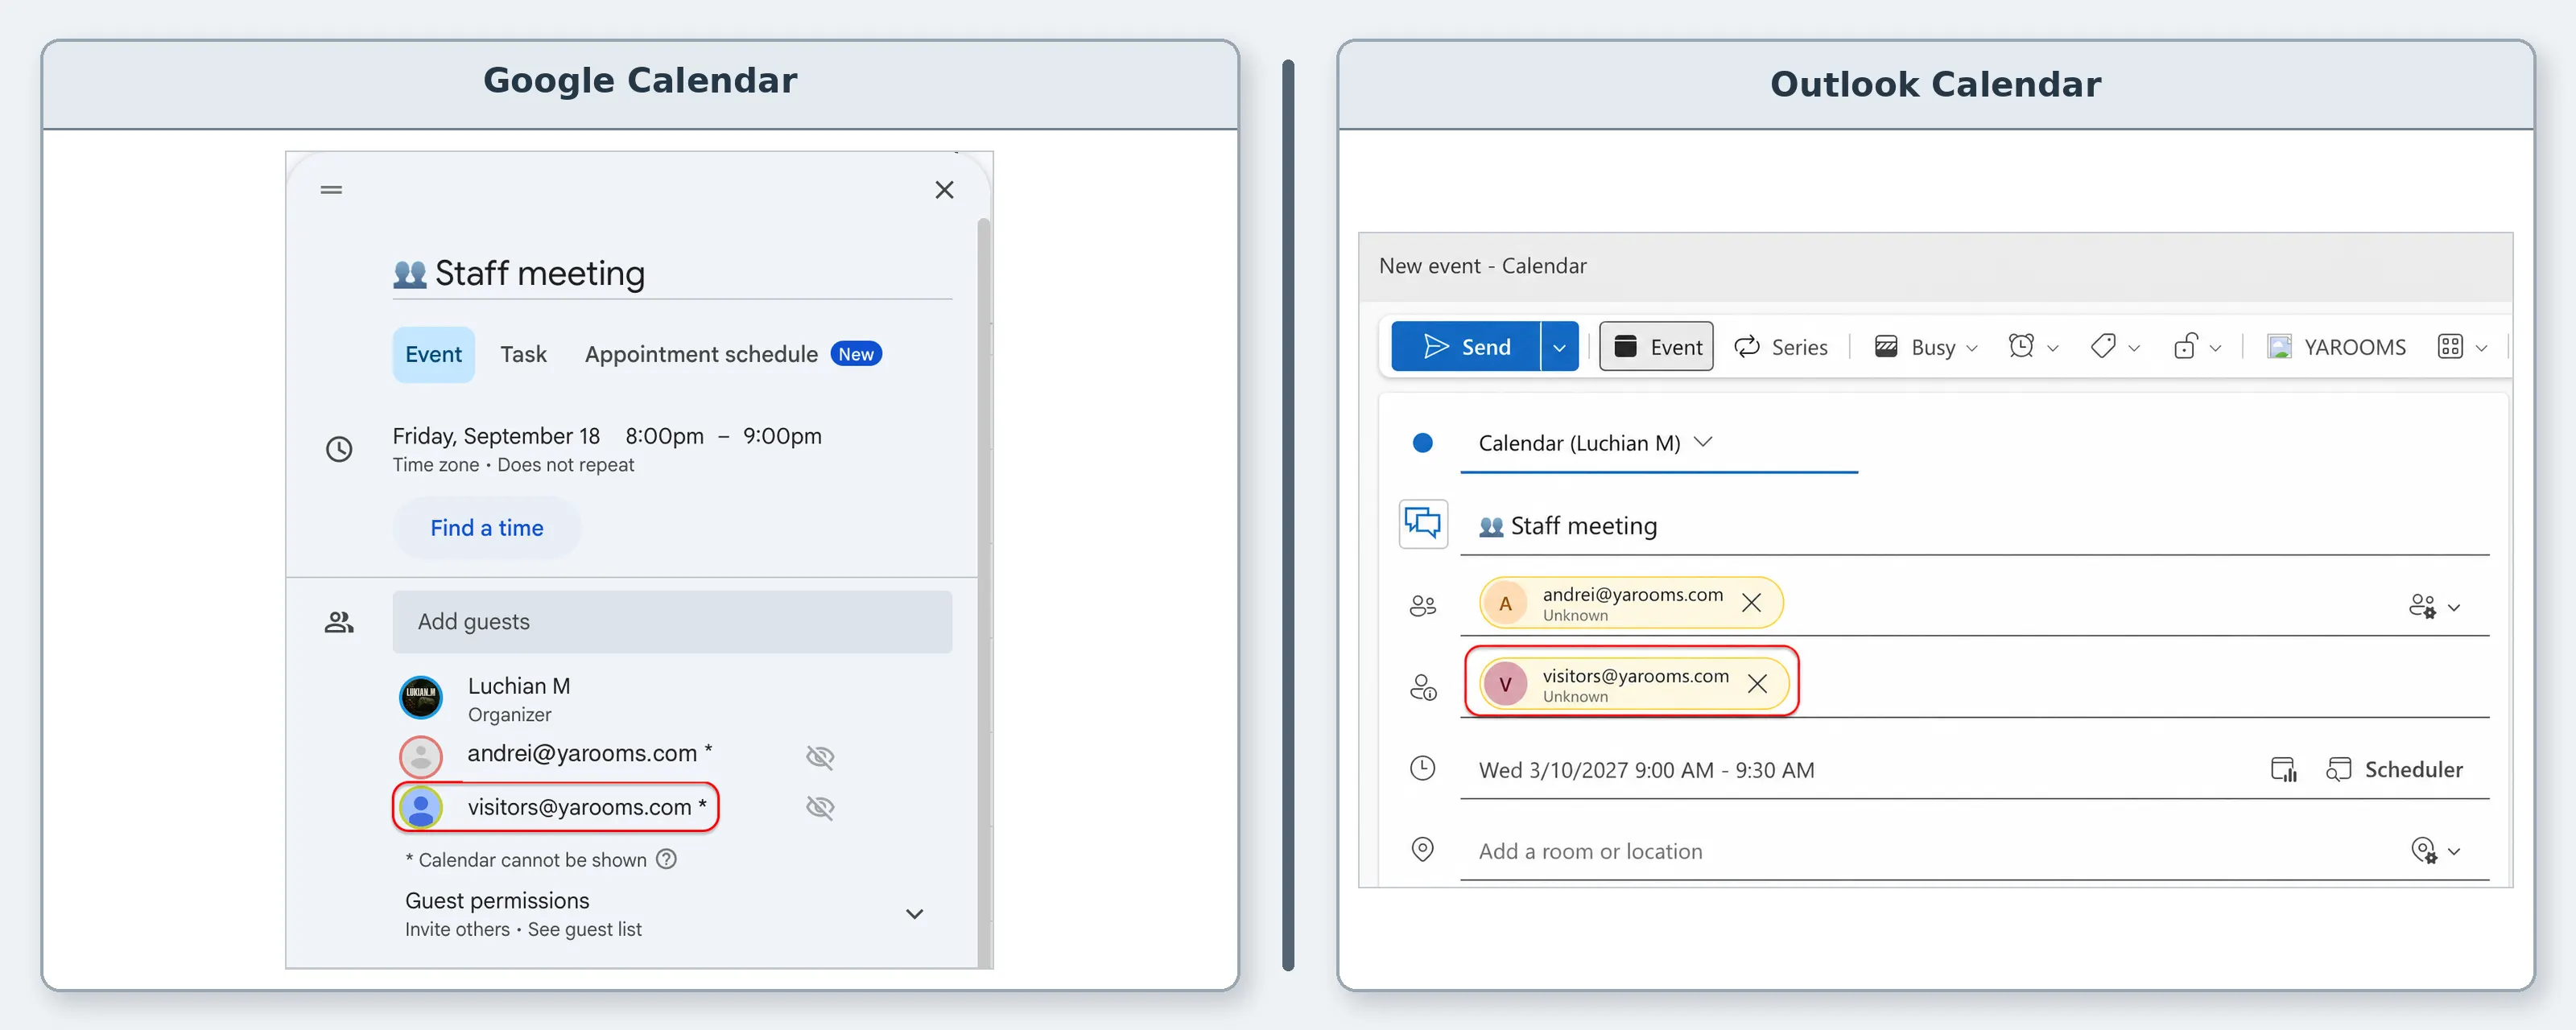Expand the Guest permissions section
2576x1030 pixels.
[x=914, y=914]
